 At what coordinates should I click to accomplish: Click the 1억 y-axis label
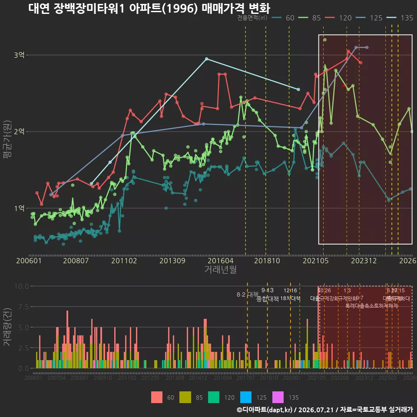pyautogui.click(x=19, y=208)
